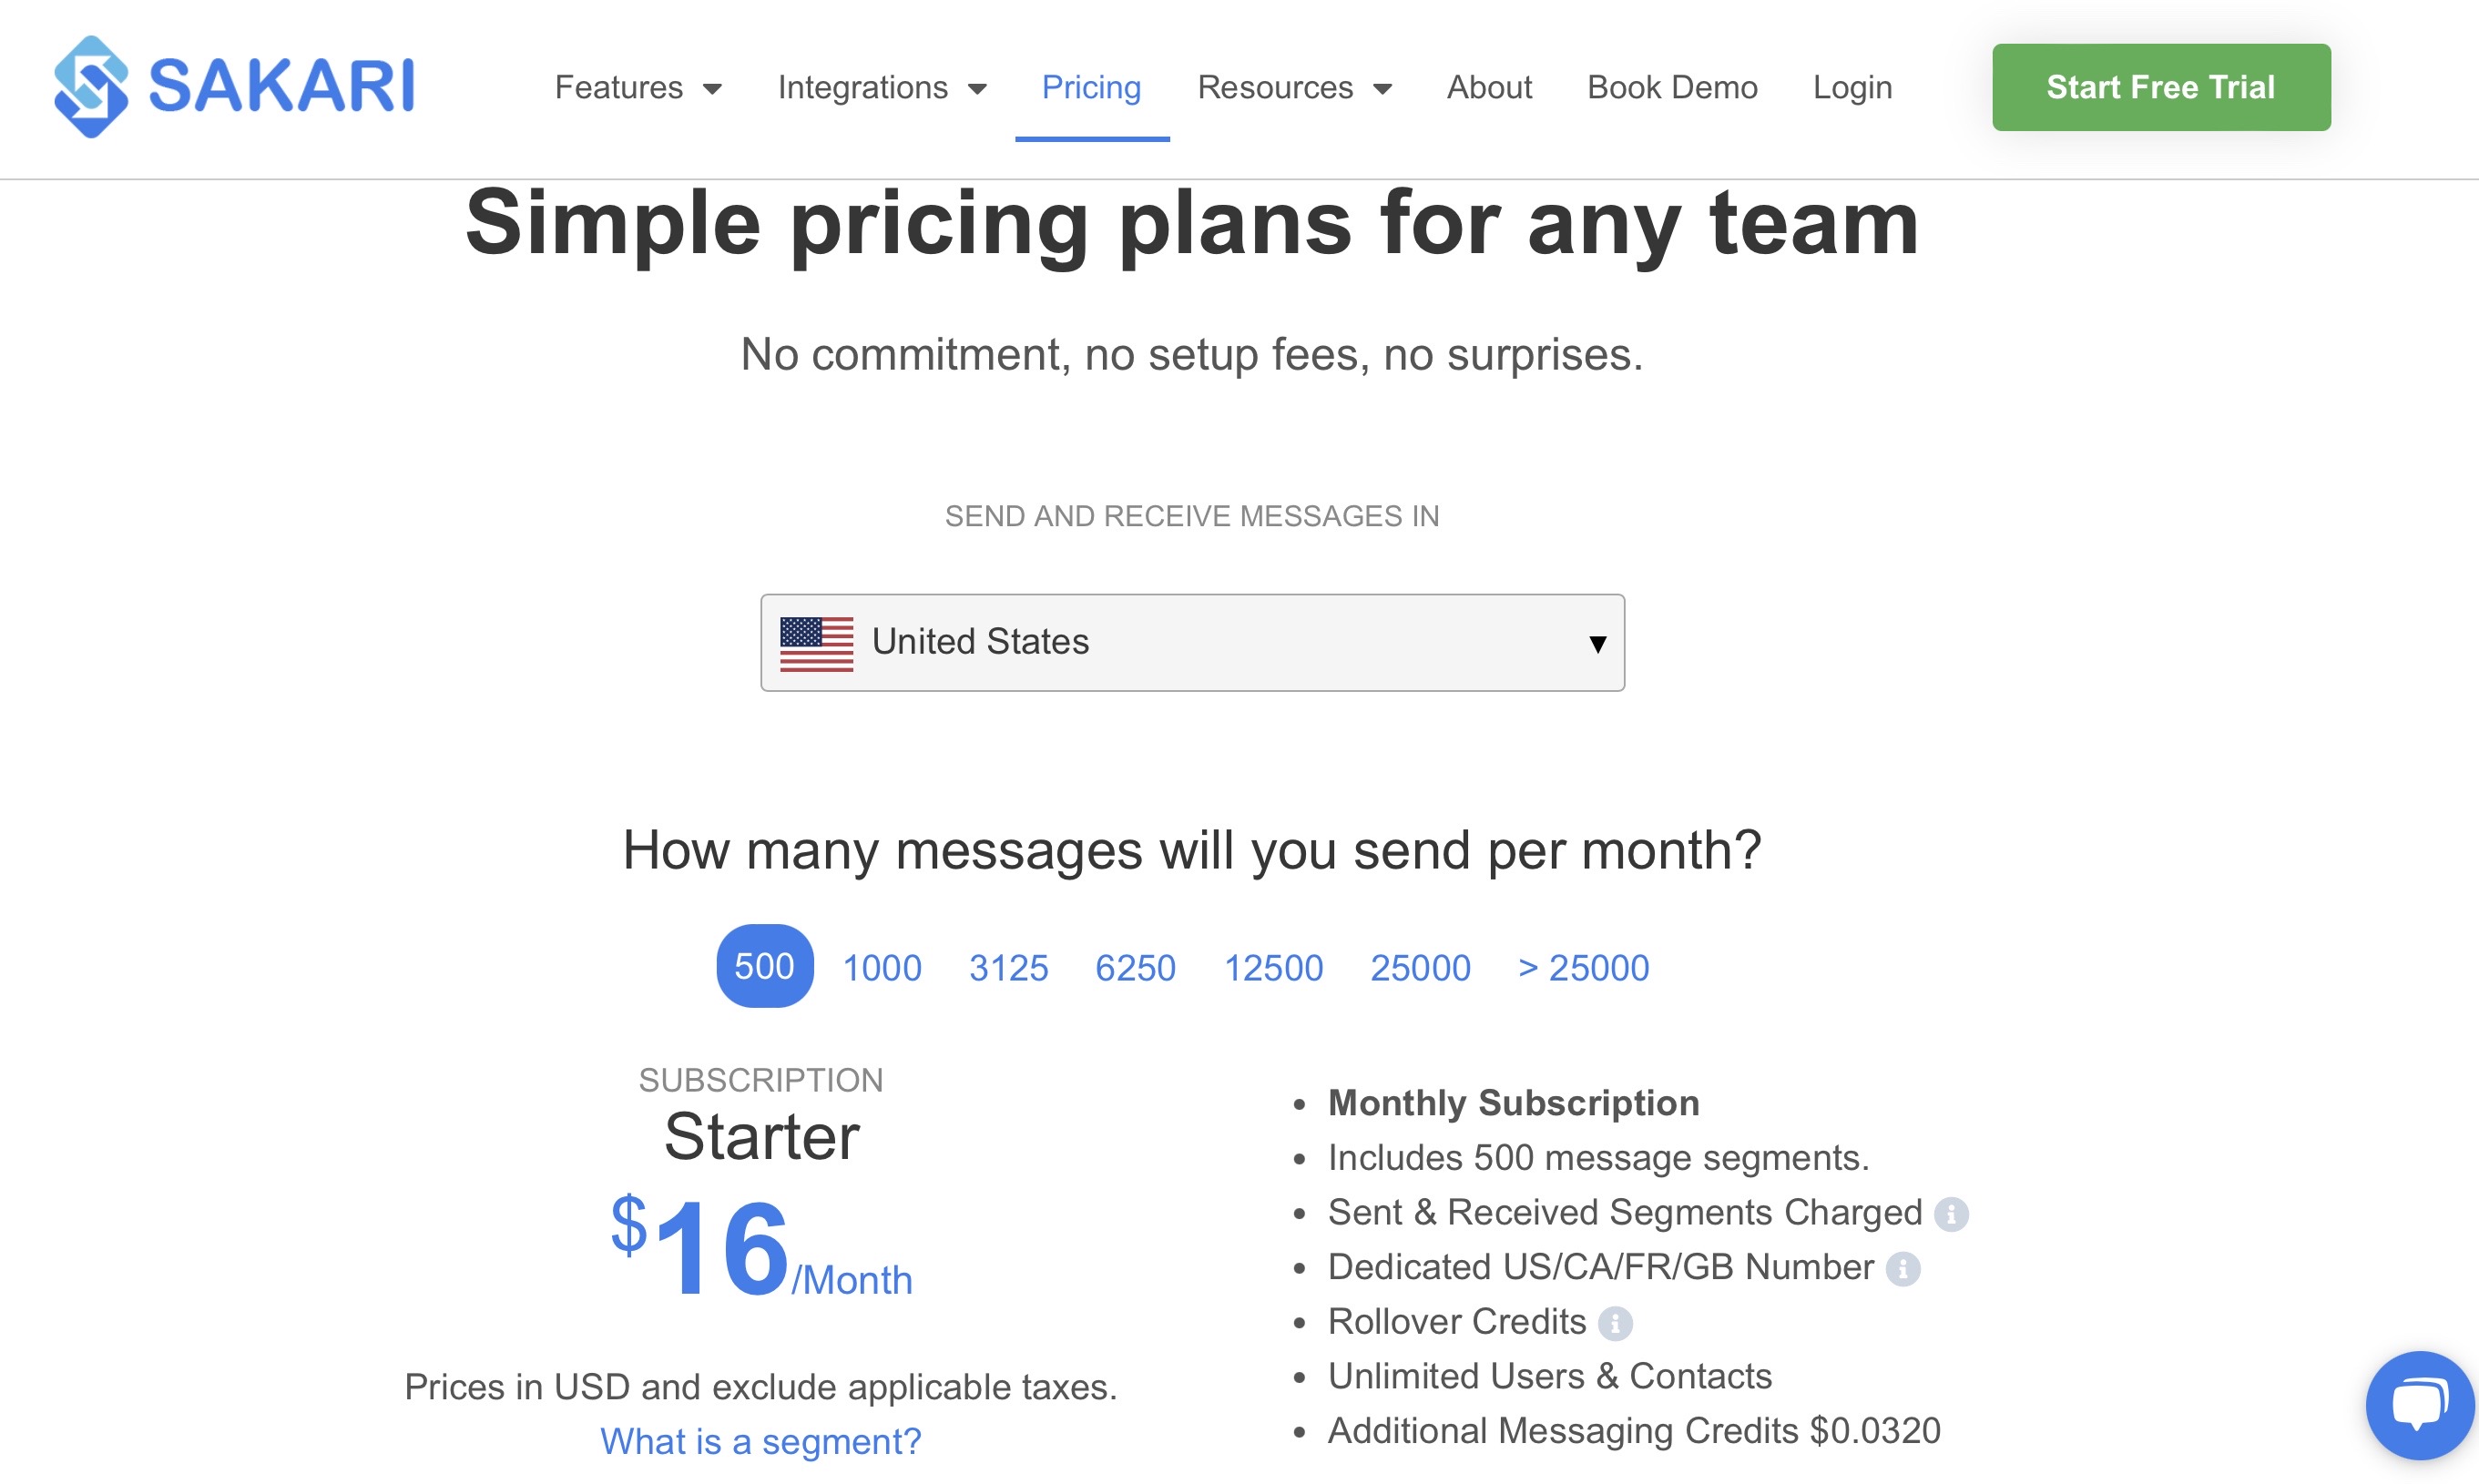2479x1484 pixels.
Task: Click the Start Free Trial button
Action: pyautogui.click(x=2161, y=87)
